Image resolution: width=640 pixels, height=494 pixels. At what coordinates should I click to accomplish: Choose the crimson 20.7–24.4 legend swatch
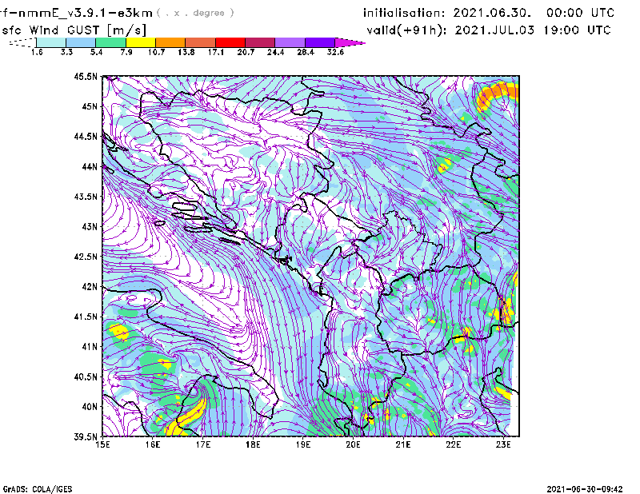[260, 42]
